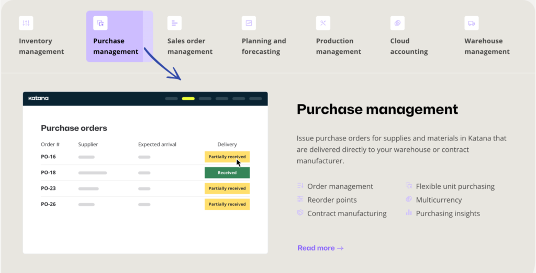Click order number PO-26

(x=48, y=204)
